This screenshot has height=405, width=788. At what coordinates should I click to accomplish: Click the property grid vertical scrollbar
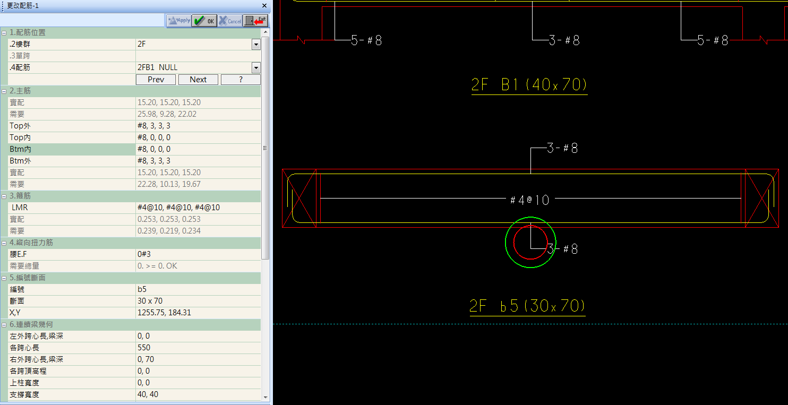pyautogui.click(x=265, y=149)
